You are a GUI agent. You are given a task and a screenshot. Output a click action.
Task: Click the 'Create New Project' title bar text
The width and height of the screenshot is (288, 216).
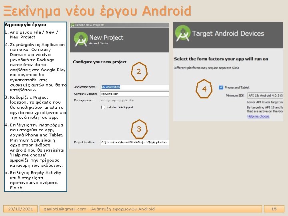tap(89, 25)
